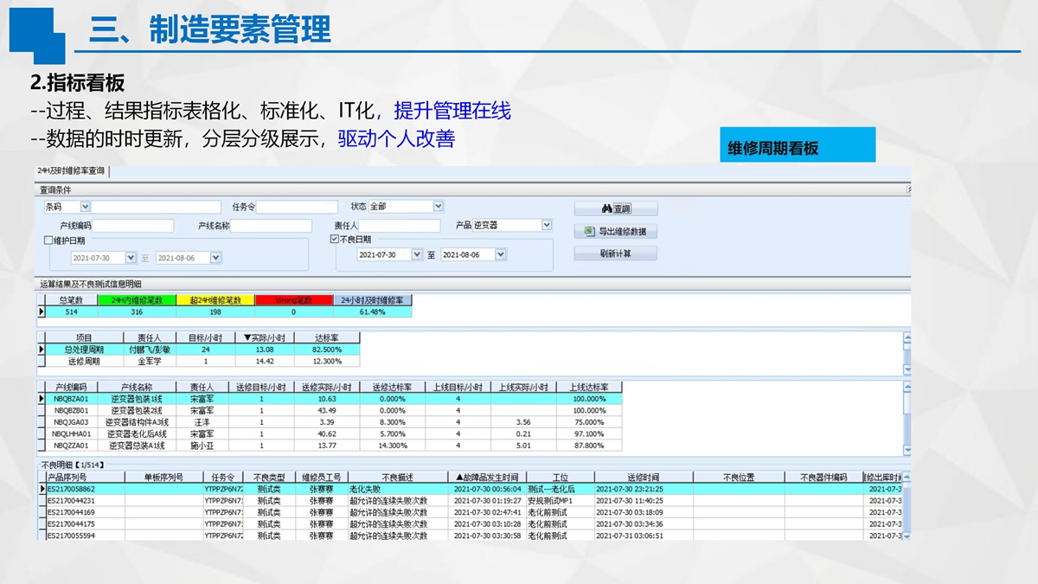
Task: Click the scroll-down arrow of the 产线 table
Action: pos(907,450)
